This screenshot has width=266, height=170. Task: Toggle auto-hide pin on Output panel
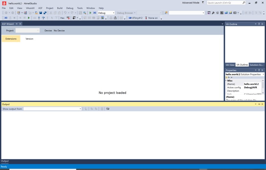[259, 104]
